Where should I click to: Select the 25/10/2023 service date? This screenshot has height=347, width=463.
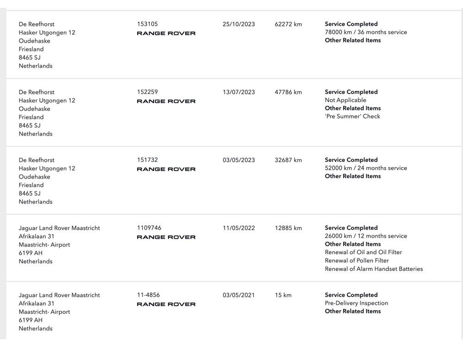pos(238,24)
